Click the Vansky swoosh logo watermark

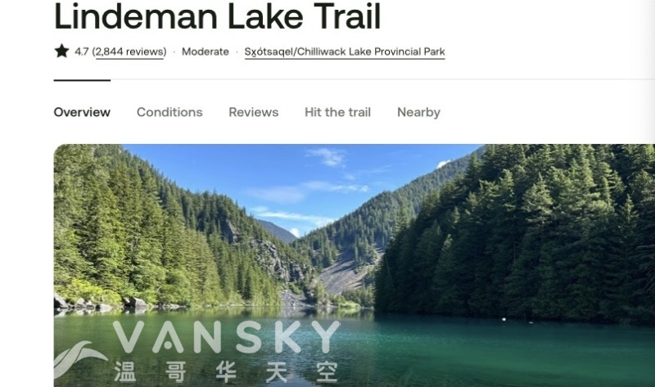[x=79, y=358]
